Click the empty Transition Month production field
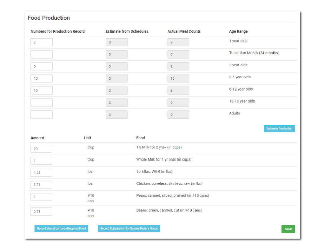Screen dimensions: 325x250 (x=41, y=54)
